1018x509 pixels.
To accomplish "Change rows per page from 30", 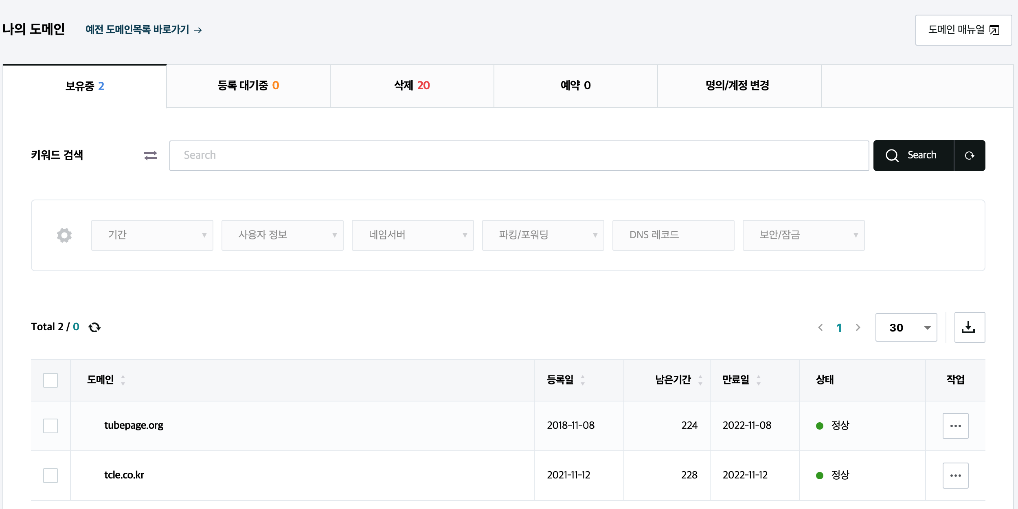I will coord(906,327).
